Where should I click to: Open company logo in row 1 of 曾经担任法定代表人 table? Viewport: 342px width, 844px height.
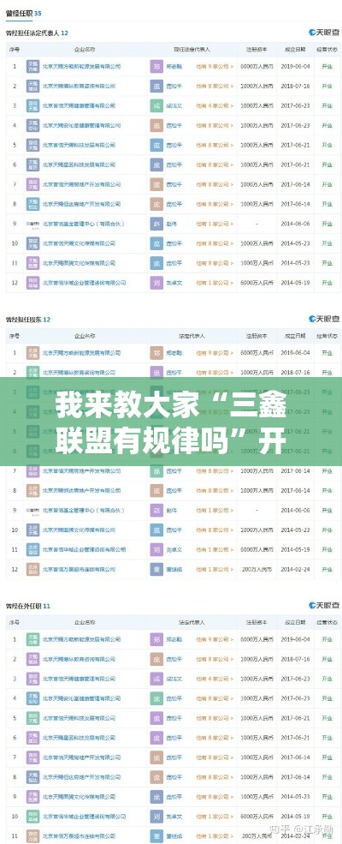pos(32,67)
